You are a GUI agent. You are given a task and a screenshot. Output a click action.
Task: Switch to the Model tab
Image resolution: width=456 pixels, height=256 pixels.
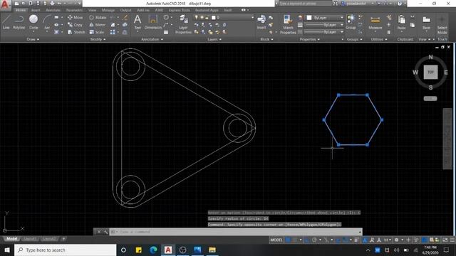tap(12, 239)
